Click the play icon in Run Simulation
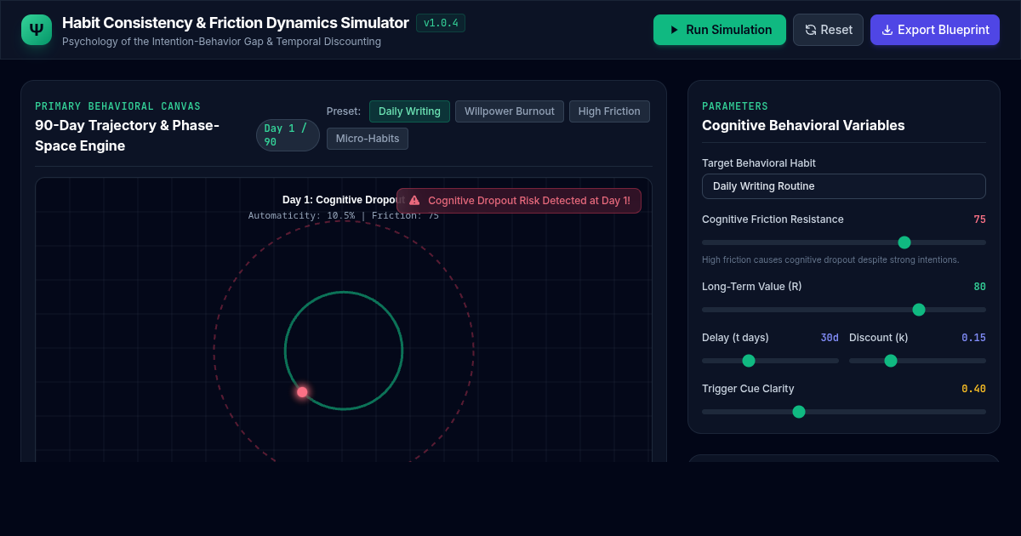1021x536 pixels. [x=674, y=30]
